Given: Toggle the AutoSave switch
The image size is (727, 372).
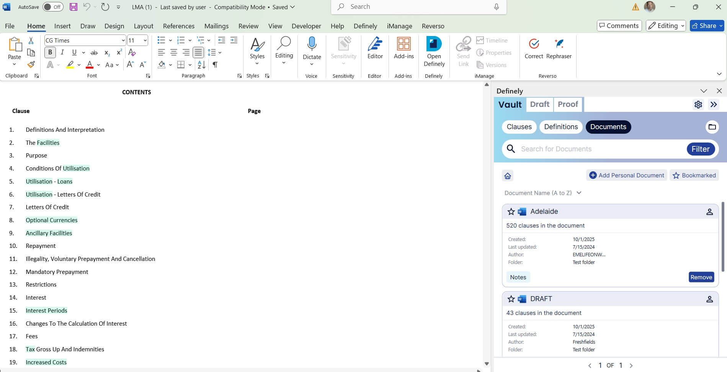Looking at the screenshot, I should (53, 7).
